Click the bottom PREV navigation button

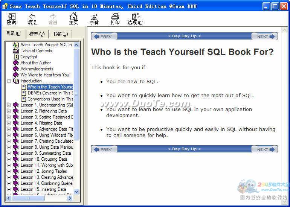click(104, 149)
